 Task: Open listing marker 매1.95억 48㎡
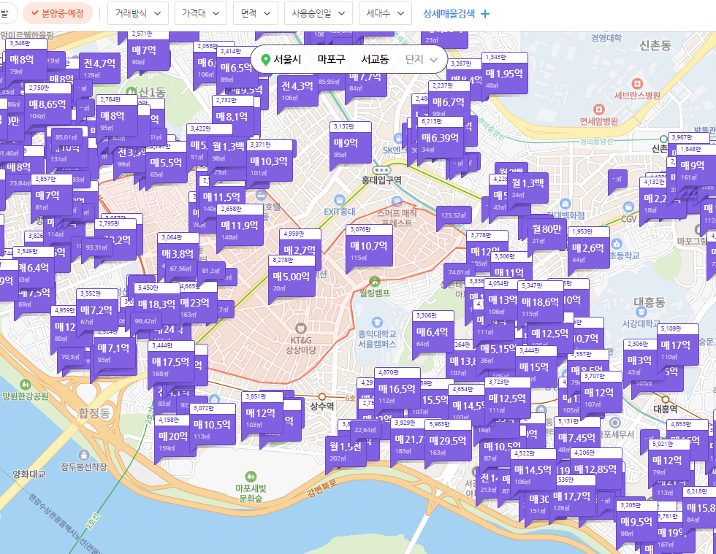(504, 74)
